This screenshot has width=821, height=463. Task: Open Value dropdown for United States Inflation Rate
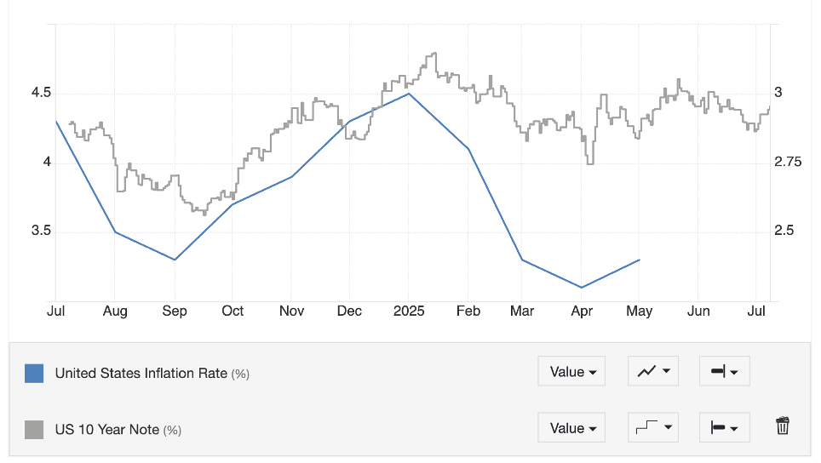[571, 372]
